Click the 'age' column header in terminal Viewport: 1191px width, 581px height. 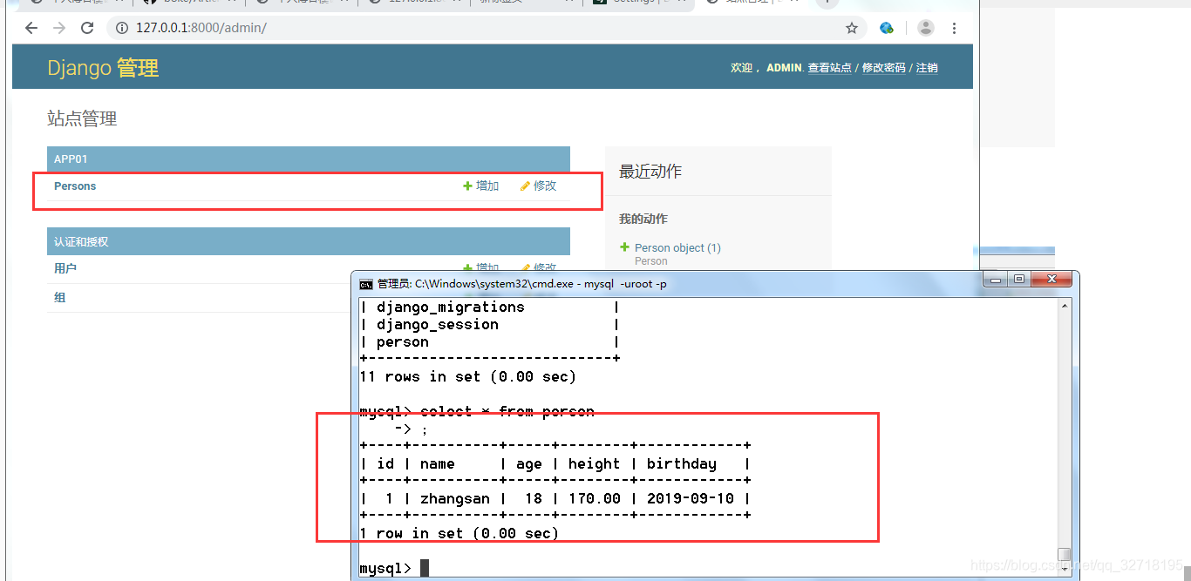pyautogui.click(x=529, y=463)
